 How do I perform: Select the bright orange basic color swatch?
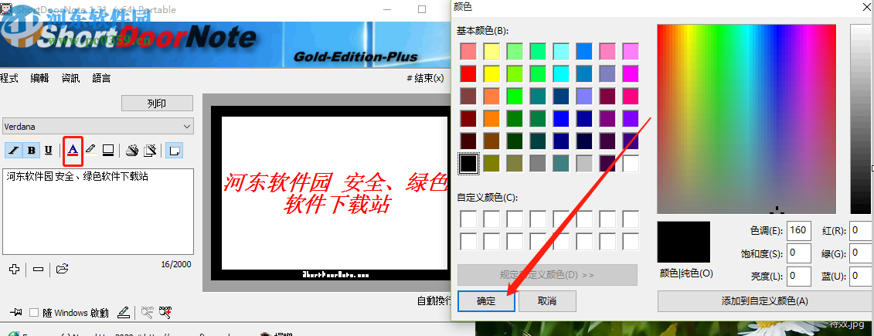[x=491, y=118]
